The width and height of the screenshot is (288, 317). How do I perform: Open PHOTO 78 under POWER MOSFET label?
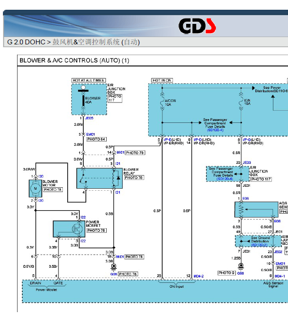(x=96, y=230)
